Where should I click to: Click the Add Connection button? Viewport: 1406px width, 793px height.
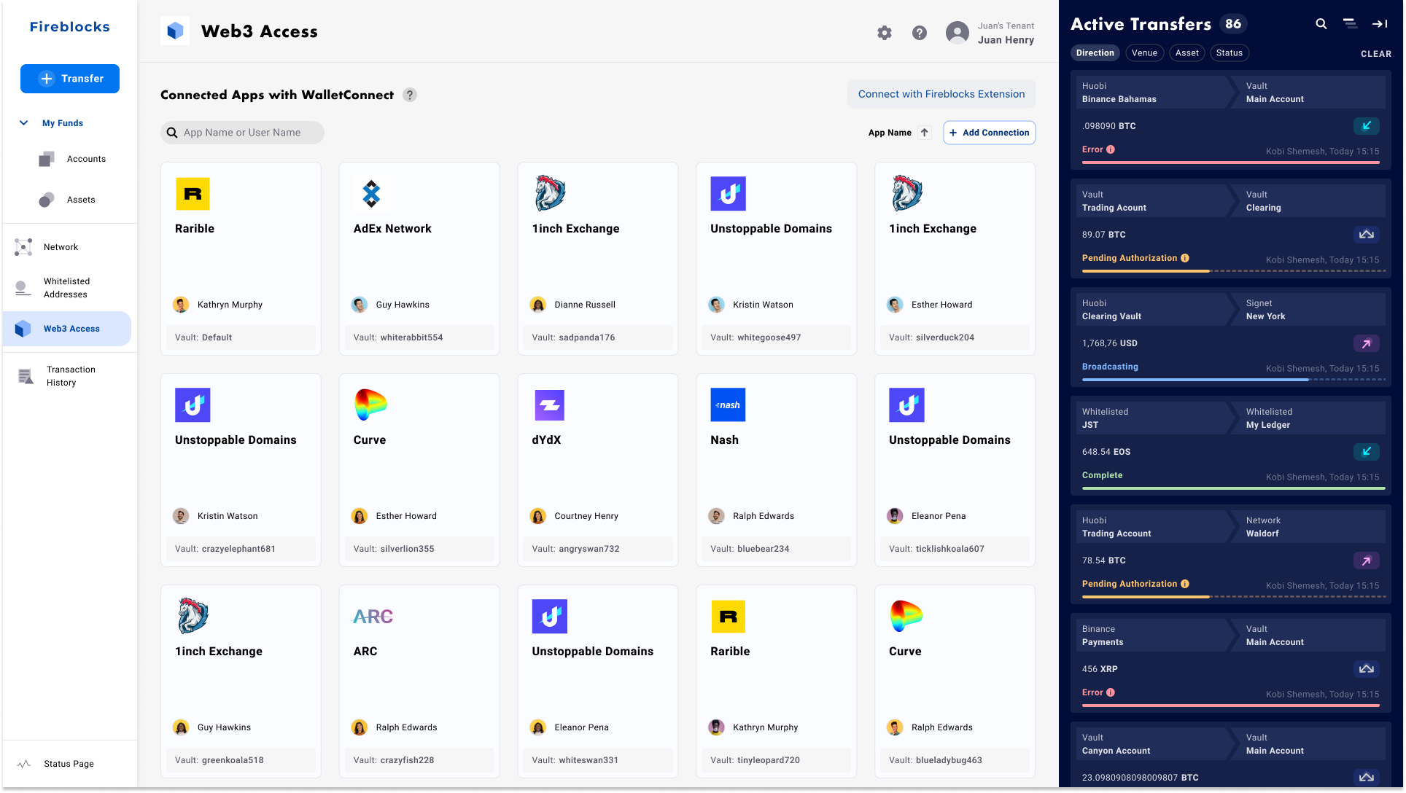tap(989, 133)
